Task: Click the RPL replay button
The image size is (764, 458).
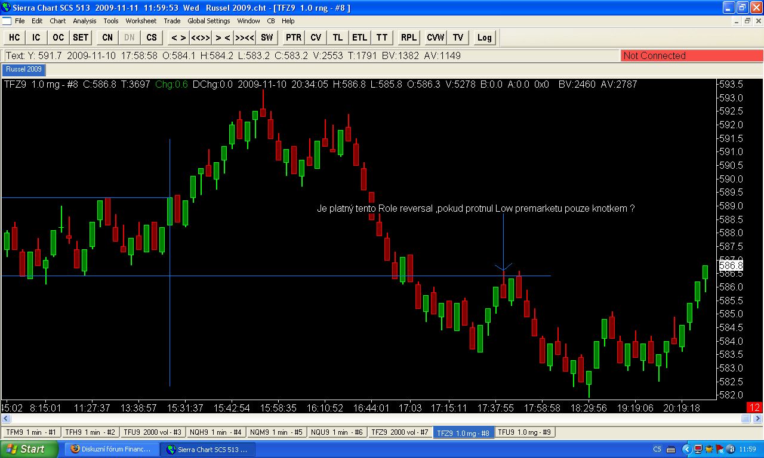Action: [x=409, y=38]
